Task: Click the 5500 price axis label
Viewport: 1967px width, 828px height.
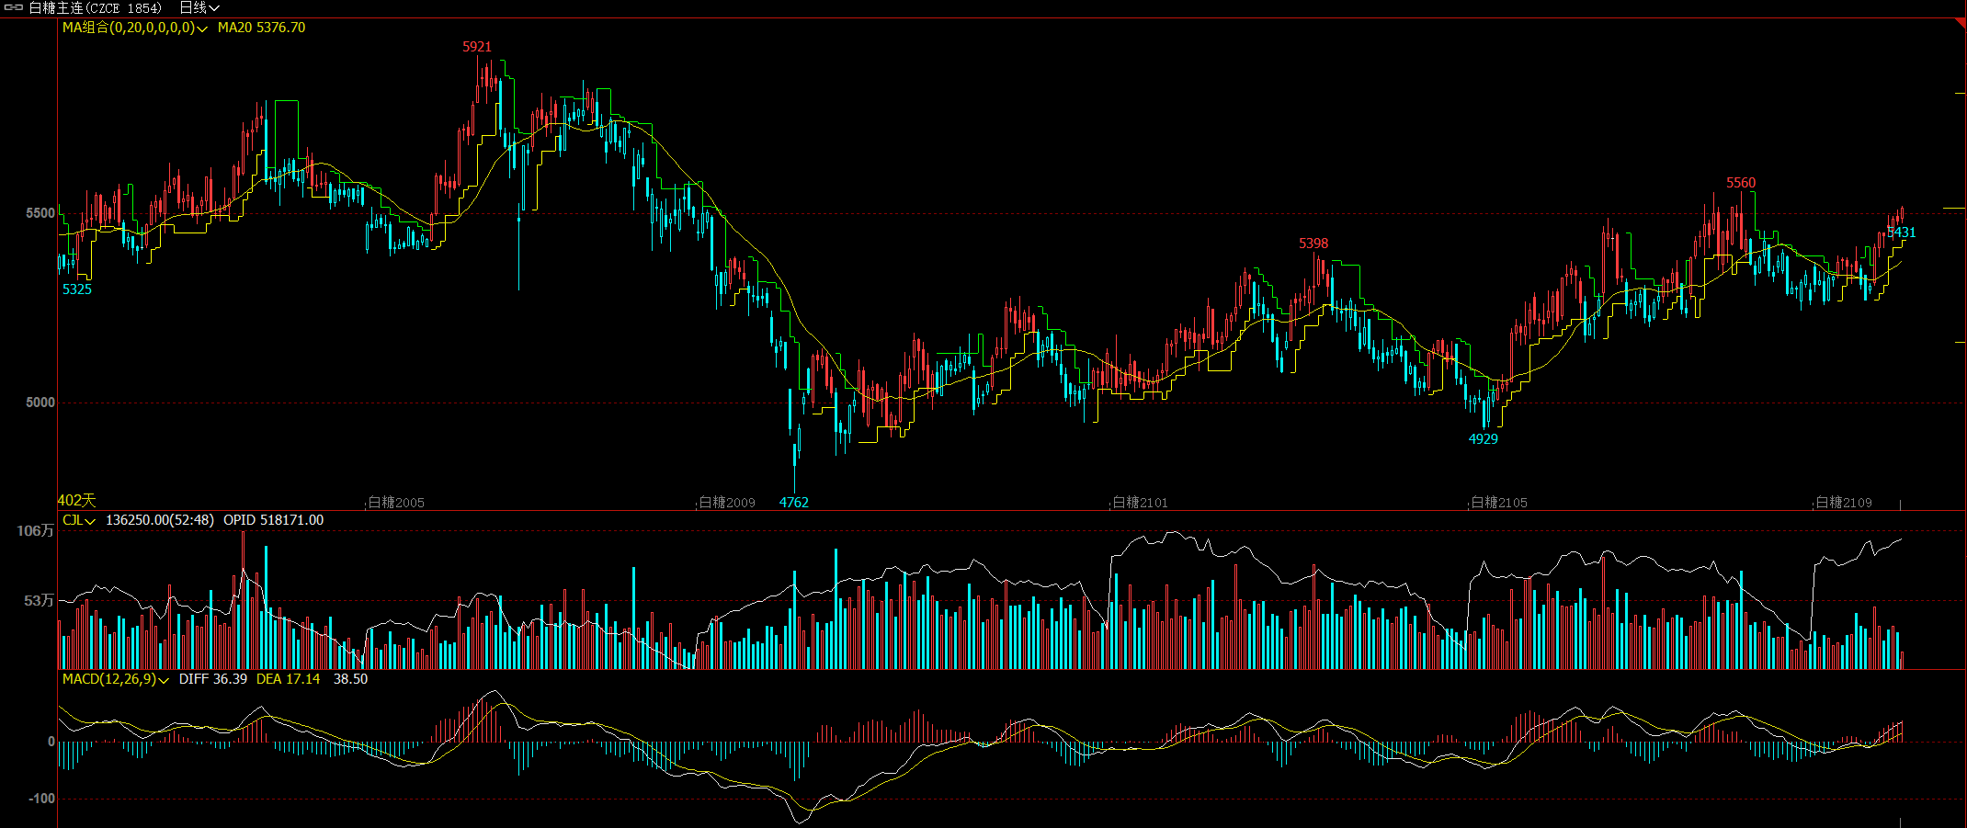Action: (40, 213)
